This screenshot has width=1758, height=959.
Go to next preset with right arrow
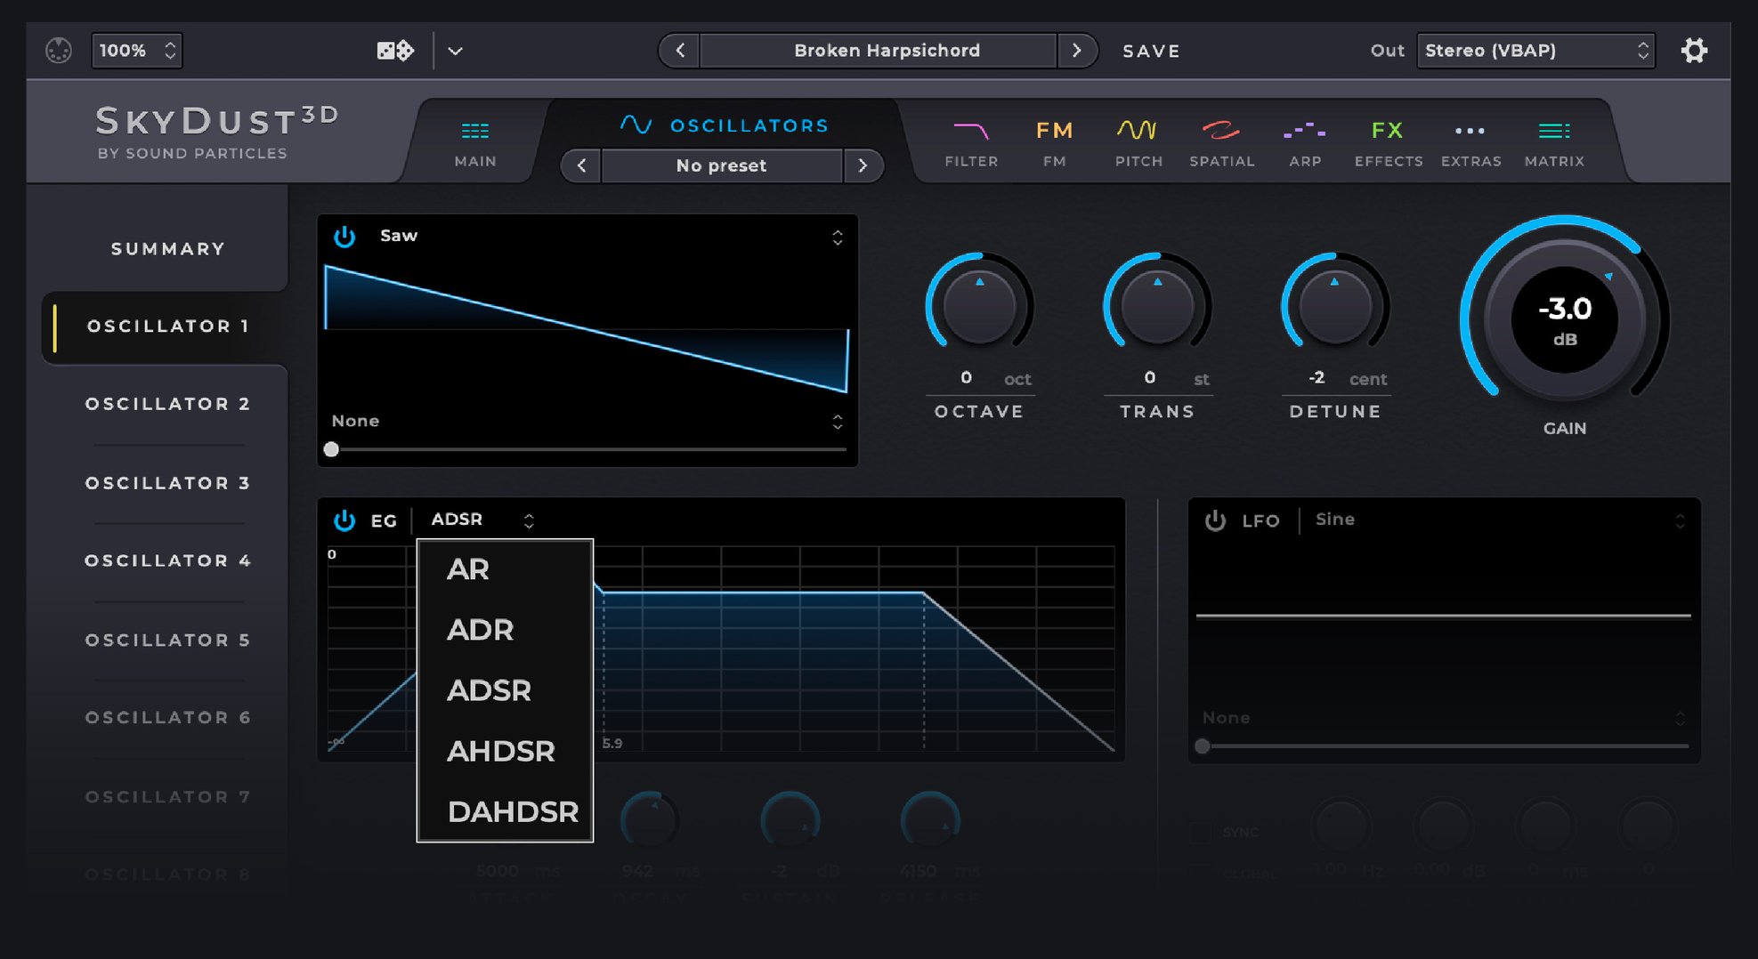1079,51
